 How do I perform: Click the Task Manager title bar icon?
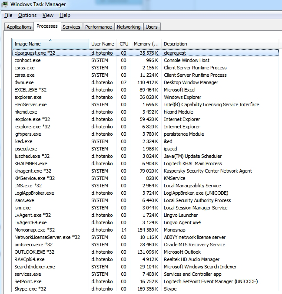coord(4,4)
